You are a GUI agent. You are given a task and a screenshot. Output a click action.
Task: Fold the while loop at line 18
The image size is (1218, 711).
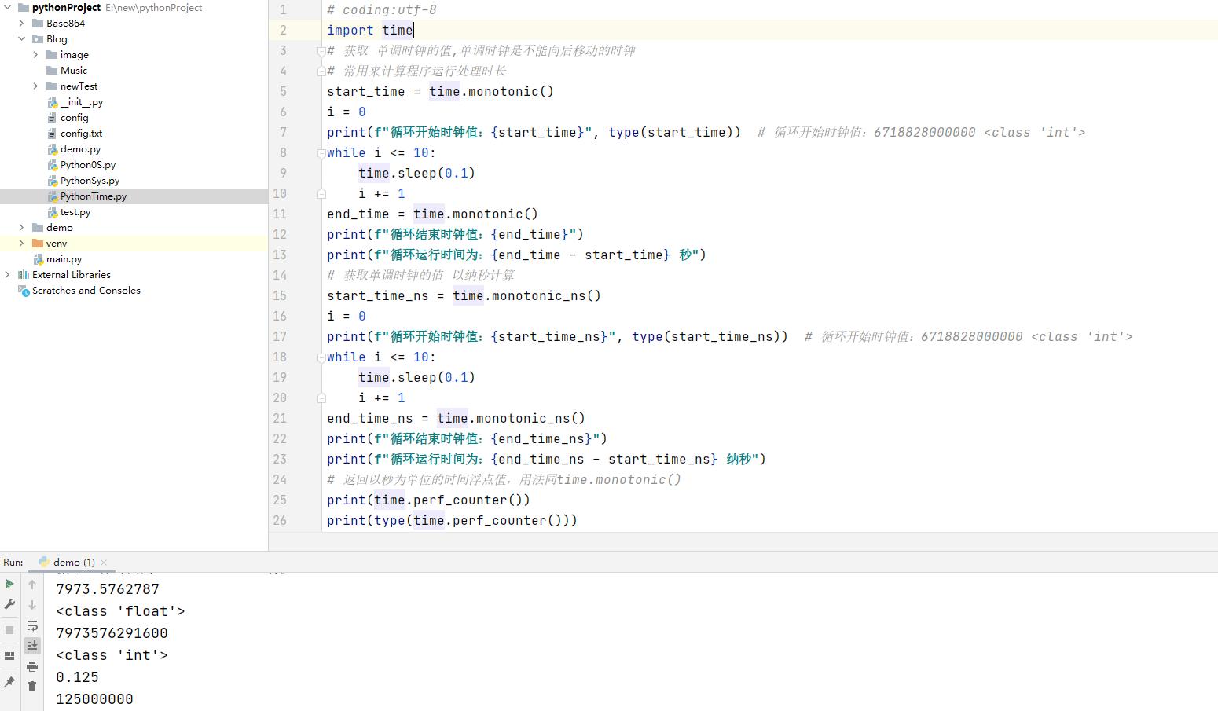(x=321, y=357)
